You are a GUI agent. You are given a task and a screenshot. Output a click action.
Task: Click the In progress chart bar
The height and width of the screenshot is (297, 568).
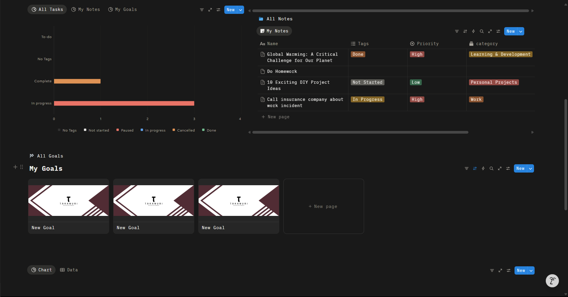click(x=124, y=103)
